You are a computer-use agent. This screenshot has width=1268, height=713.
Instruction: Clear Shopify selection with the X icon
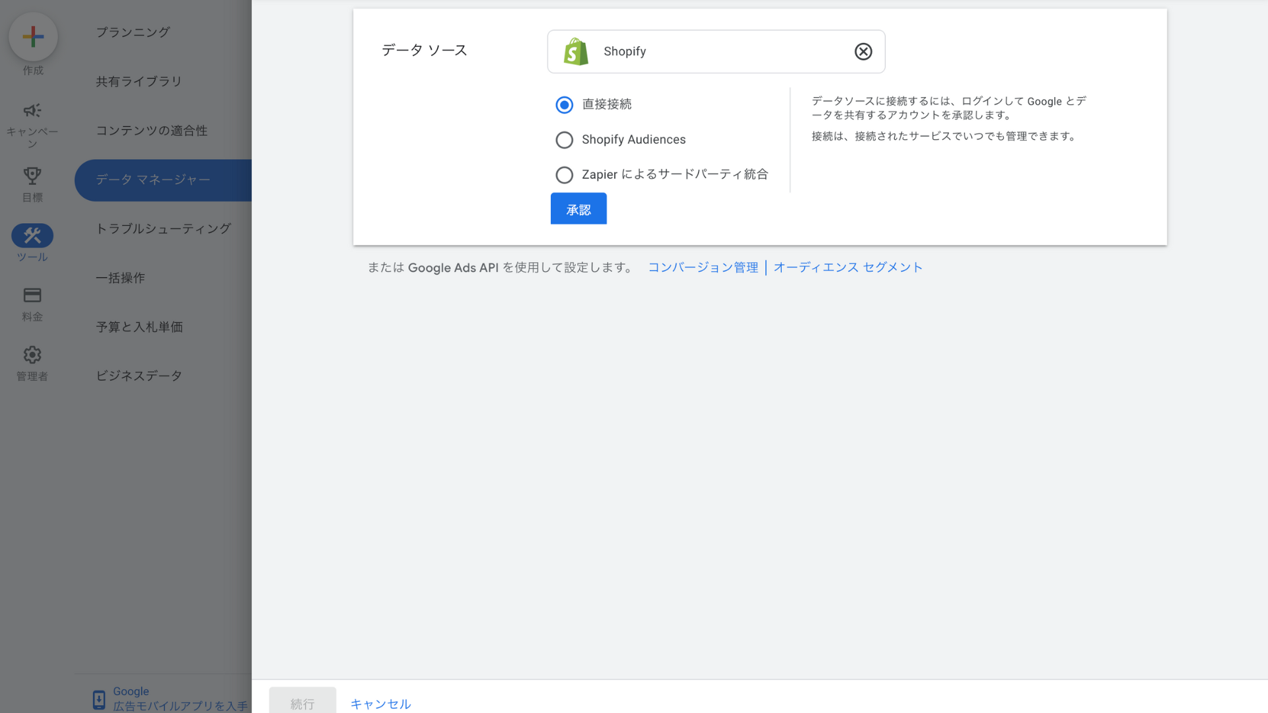pos(863,51)
